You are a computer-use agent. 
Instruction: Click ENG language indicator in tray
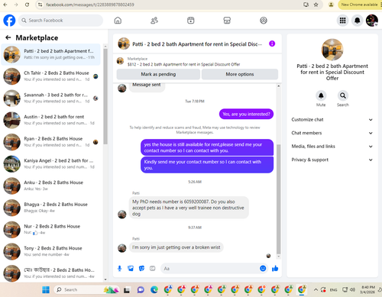333,290
